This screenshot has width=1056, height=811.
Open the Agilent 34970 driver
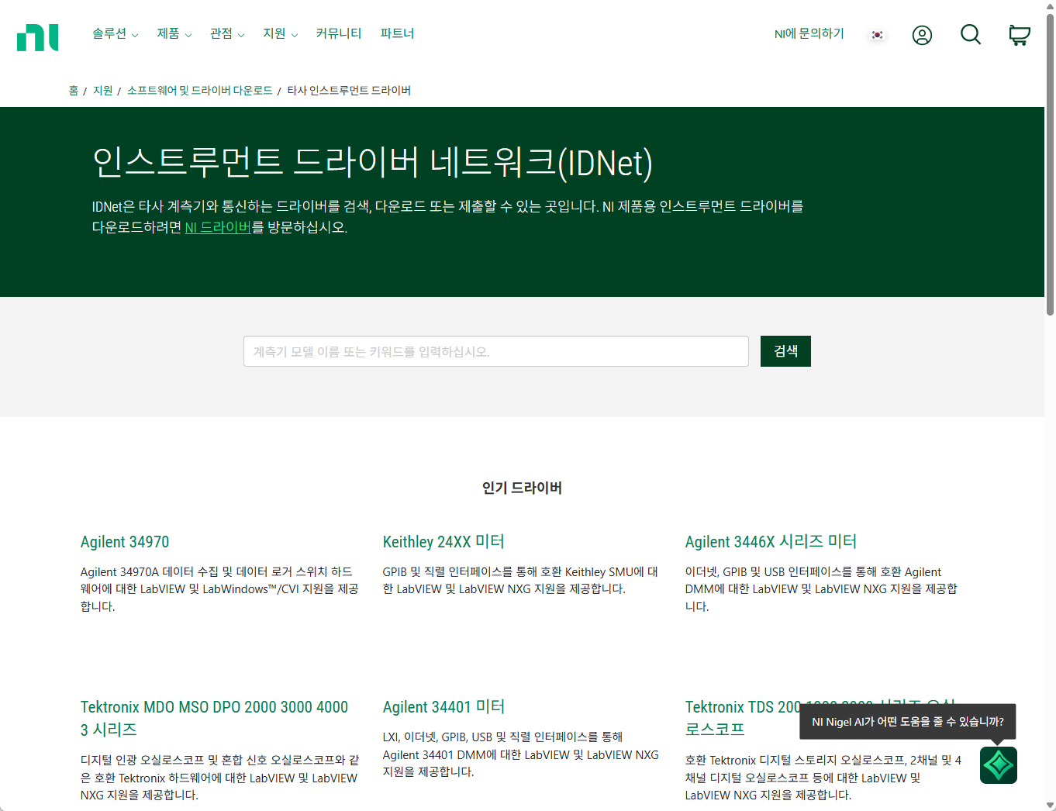[125, 542]
